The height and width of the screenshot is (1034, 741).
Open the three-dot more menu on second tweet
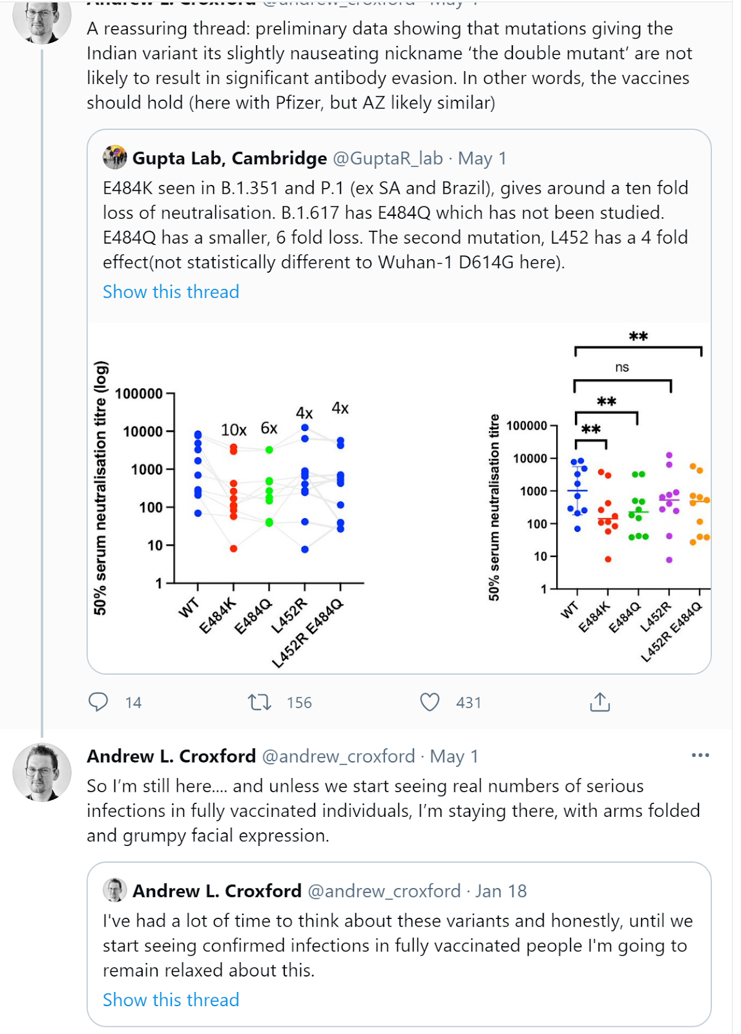pyautogui.click(x=700, y=755)
